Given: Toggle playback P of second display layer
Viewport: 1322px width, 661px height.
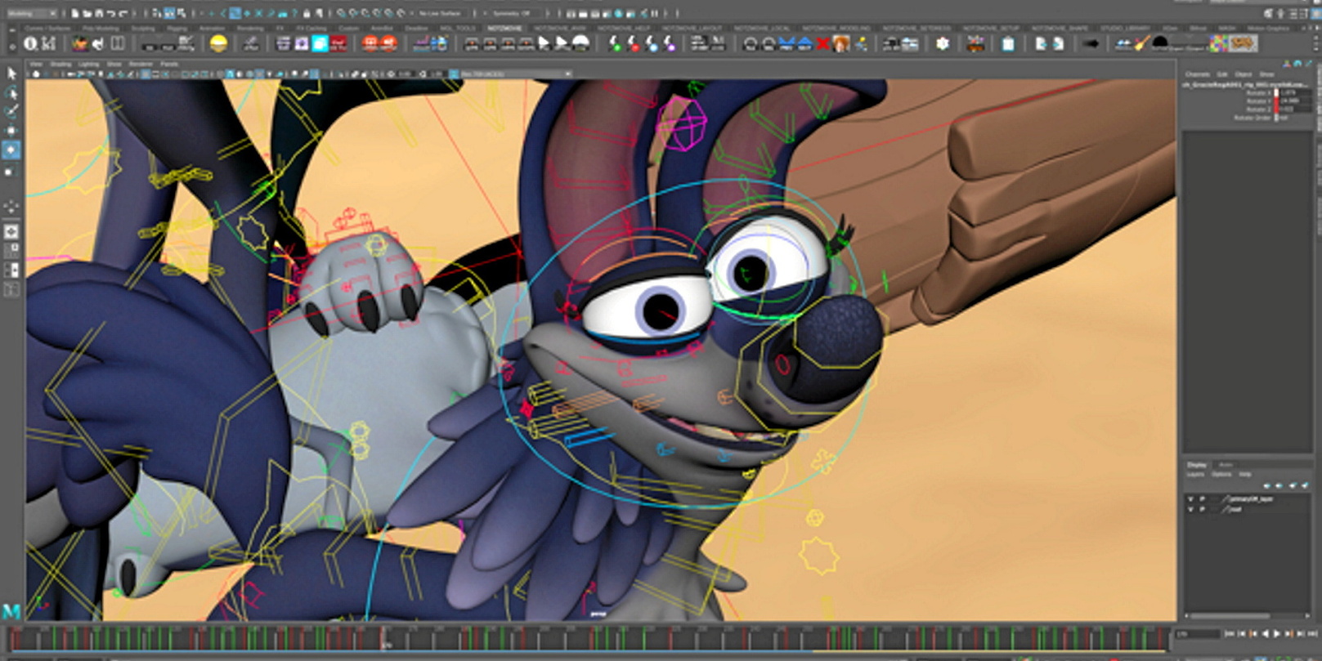Looking at the screenshot, I should tap(1202, 509).
